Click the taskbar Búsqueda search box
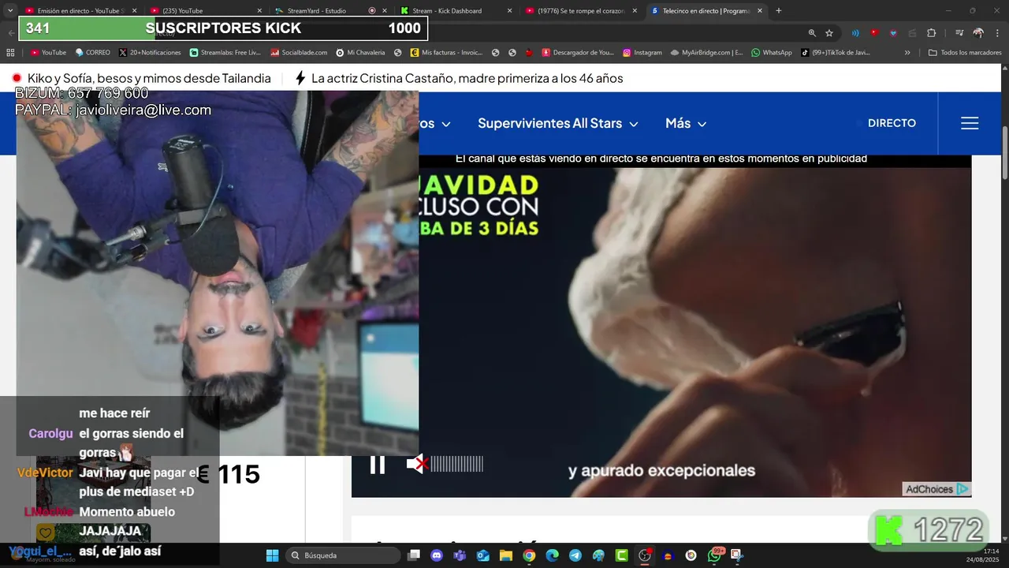Image resolution: width=1009 pixels, height=568 pixels. [x=342, y=555]
